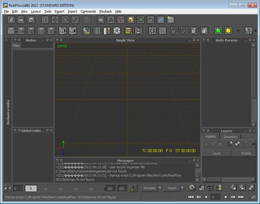The height and width of the screenshot is (204, 260).
Task: Open the Reset dropdown arrow
Action: coord(182,188)
